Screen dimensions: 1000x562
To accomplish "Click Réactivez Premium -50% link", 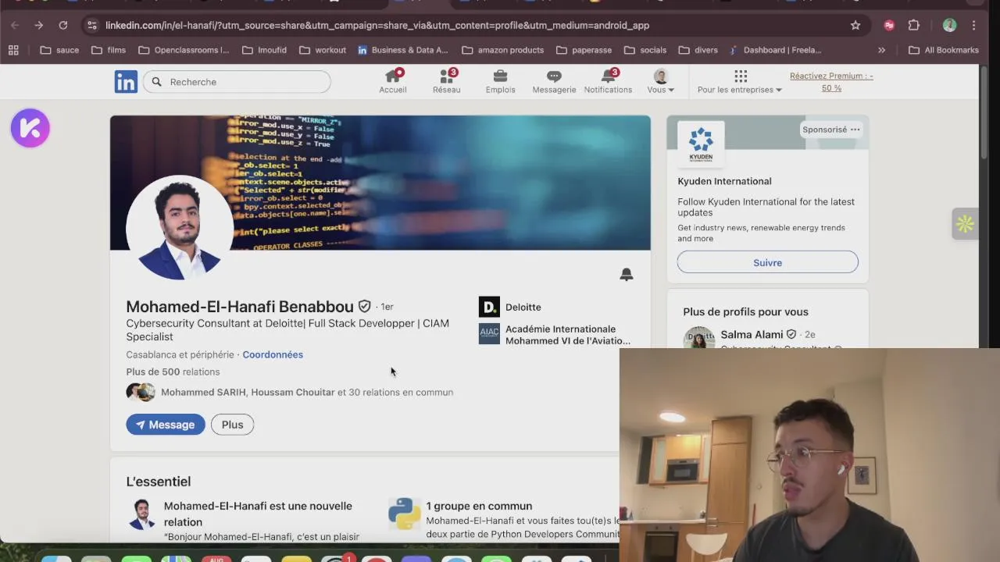I will tap(831, 82).
